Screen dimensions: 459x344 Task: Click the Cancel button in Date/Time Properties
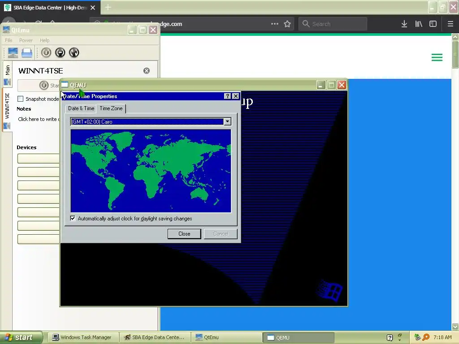click(221, 234)
